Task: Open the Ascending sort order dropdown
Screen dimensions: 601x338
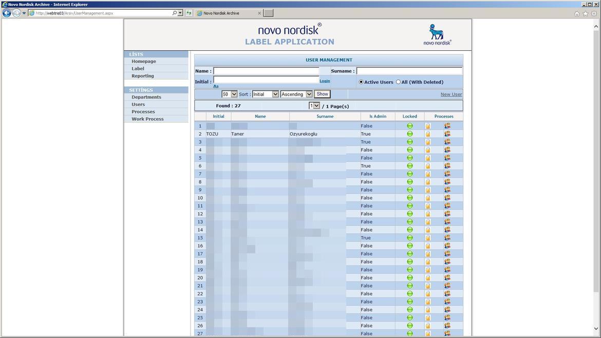Action: 296,95
